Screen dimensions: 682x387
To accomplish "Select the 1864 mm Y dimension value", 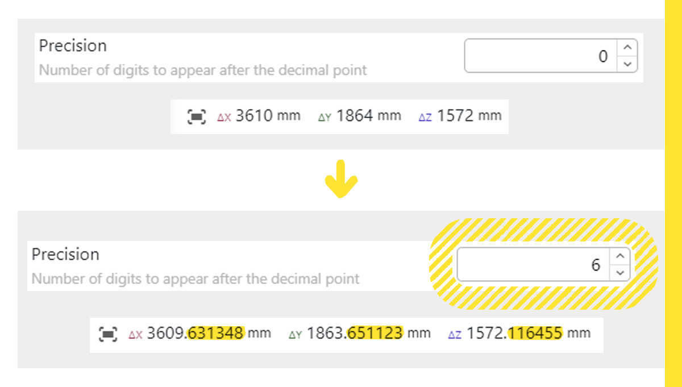I will point(368,116).
